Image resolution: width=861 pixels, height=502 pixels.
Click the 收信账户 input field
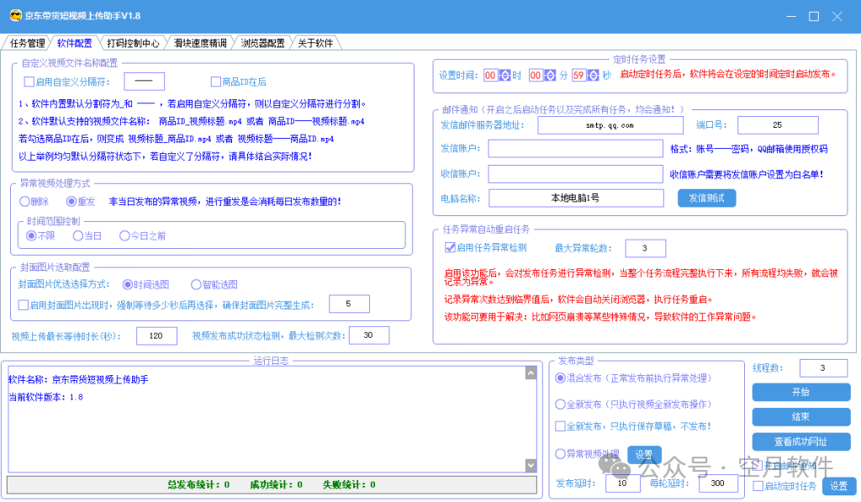click(575, 173)
